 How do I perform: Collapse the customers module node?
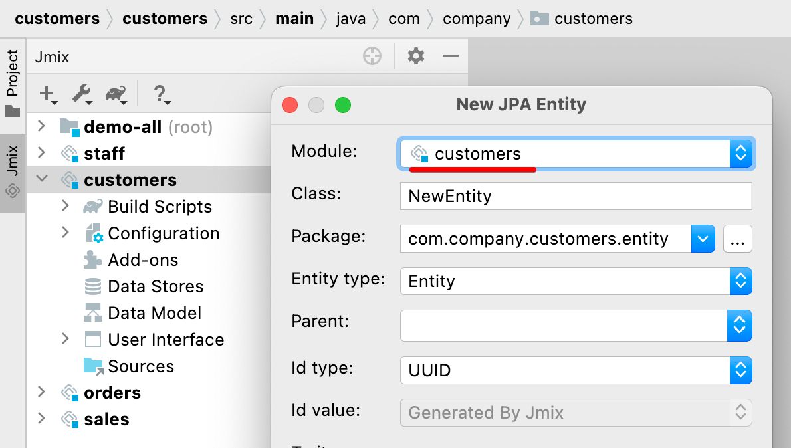41,179
